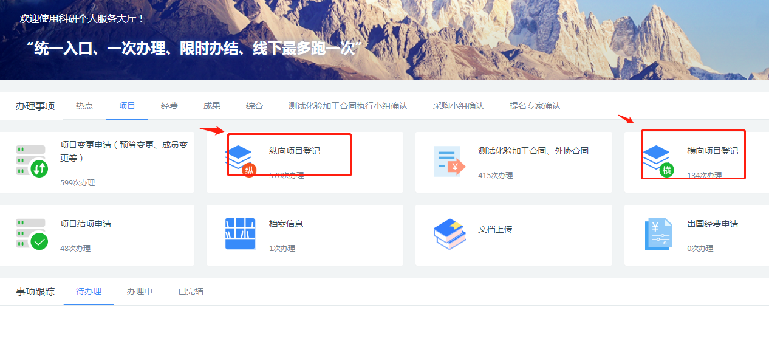Switch to 办理中 tracking tab

coord(140,291)
